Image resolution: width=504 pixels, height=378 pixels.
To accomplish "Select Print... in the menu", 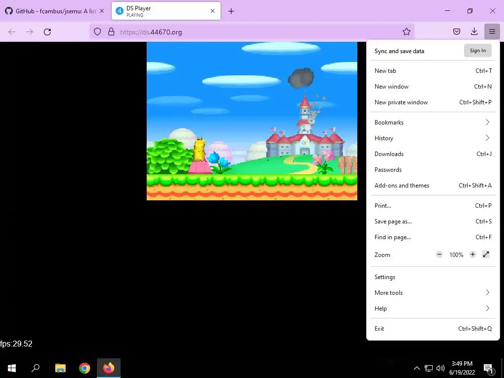I will [x=433, y=206].
